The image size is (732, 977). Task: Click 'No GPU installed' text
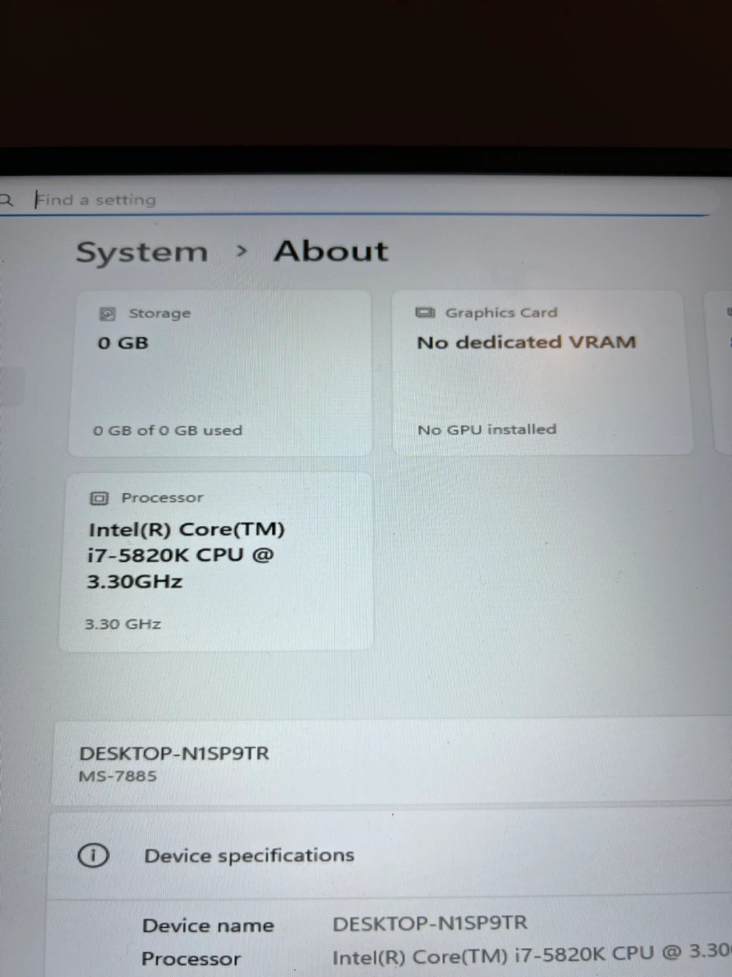[487, 429]
